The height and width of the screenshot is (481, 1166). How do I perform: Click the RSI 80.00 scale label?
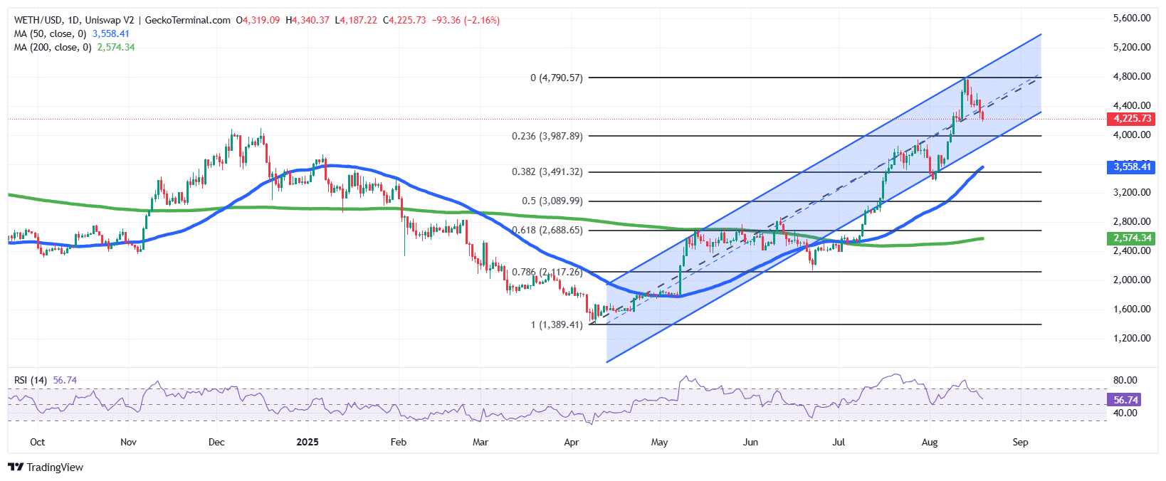1125,380
